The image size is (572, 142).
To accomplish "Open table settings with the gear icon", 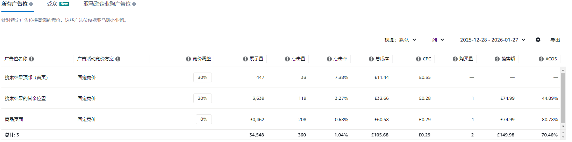I will pos(538,40).
